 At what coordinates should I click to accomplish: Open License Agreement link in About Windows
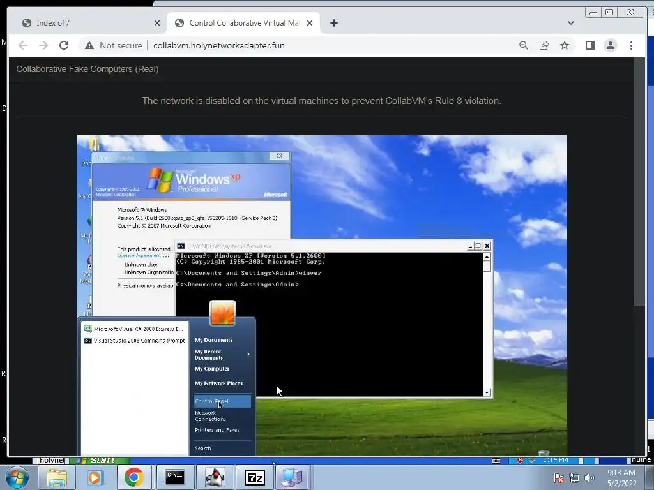pos(139,255)
